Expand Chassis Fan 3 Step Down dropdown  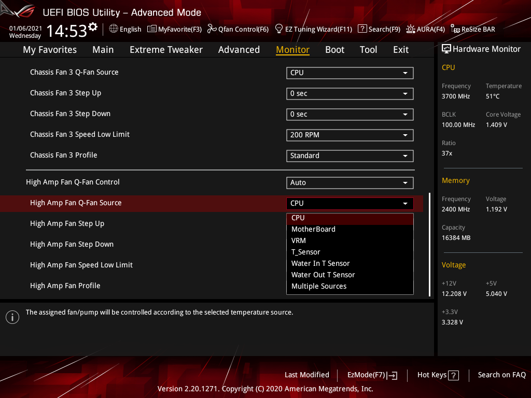tap(350, 115)
